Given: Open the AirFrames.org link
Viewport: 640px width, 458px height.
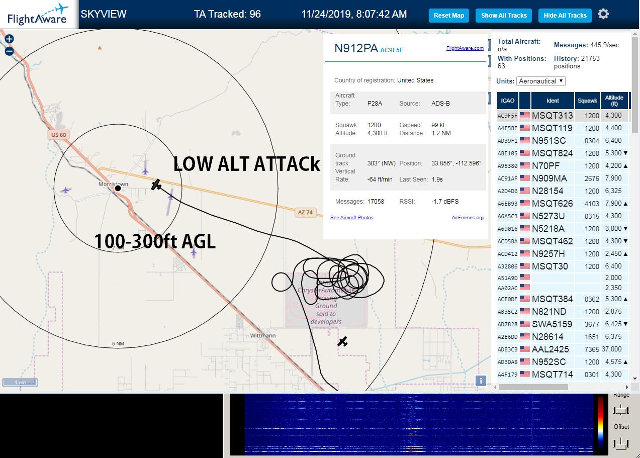Looking at the screenshot, I should [468, 218].
